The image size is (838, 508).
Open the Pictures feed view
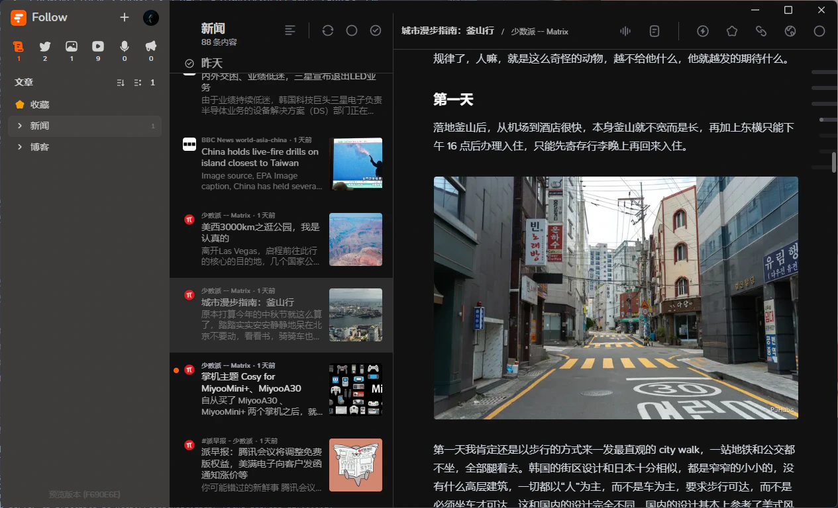coord(72,46)
